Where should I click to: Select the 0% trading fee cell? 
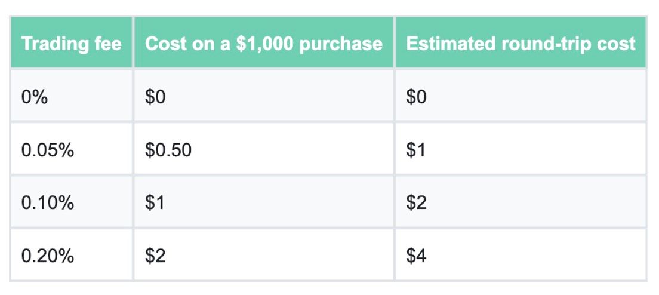pos(71,96)
